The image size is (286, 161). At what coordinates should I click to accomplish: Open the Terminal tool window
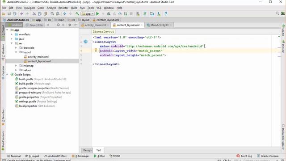click(x=14, y=156)
